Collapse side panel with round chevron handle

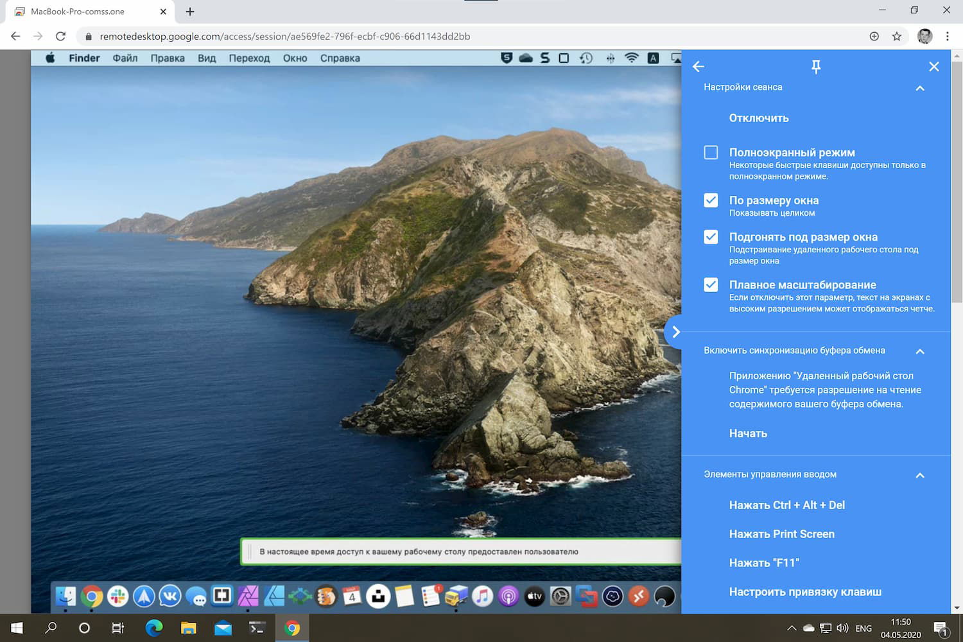click(675, 332)
